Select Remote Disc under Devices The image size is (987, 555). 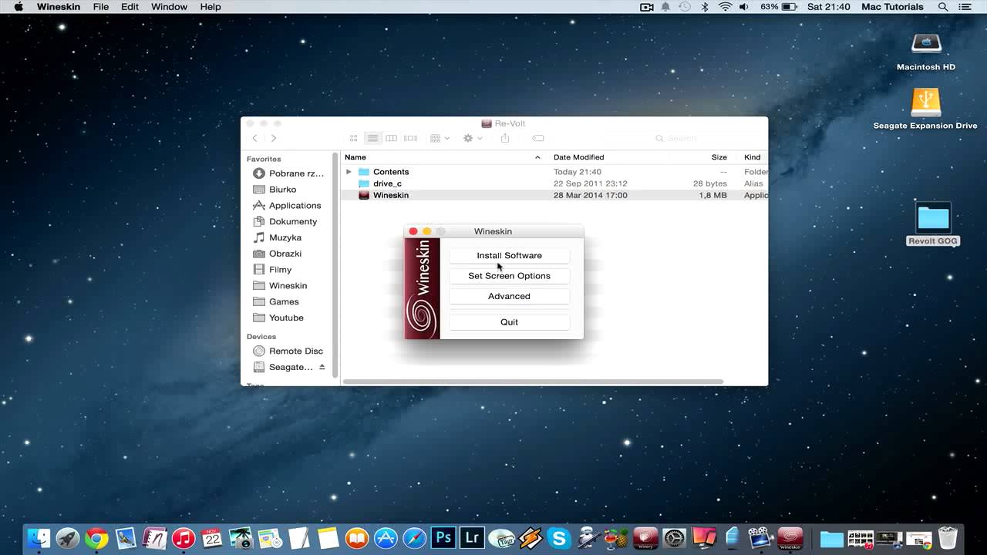click(290, 351)
